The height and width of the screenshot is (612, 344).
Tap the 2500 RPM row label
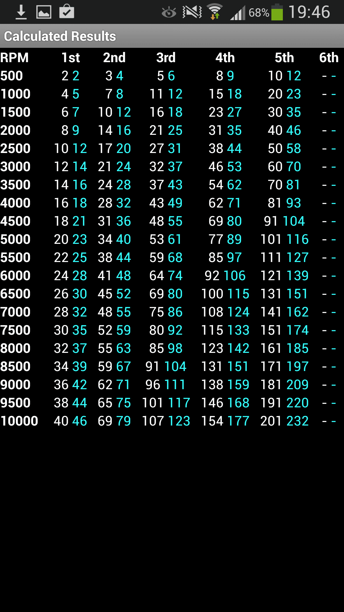(x=15, y=149)
